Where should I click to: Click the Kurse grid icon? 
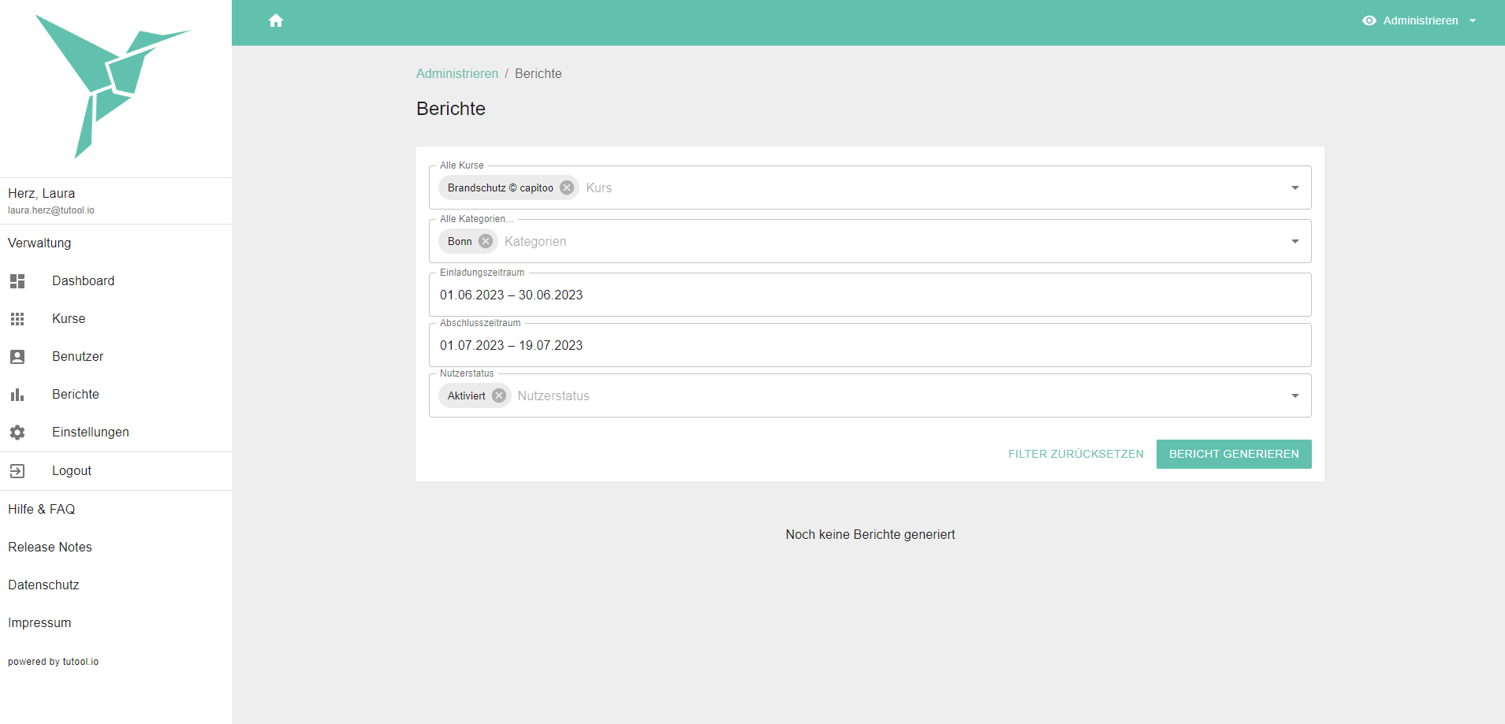[x=17, y=319]
